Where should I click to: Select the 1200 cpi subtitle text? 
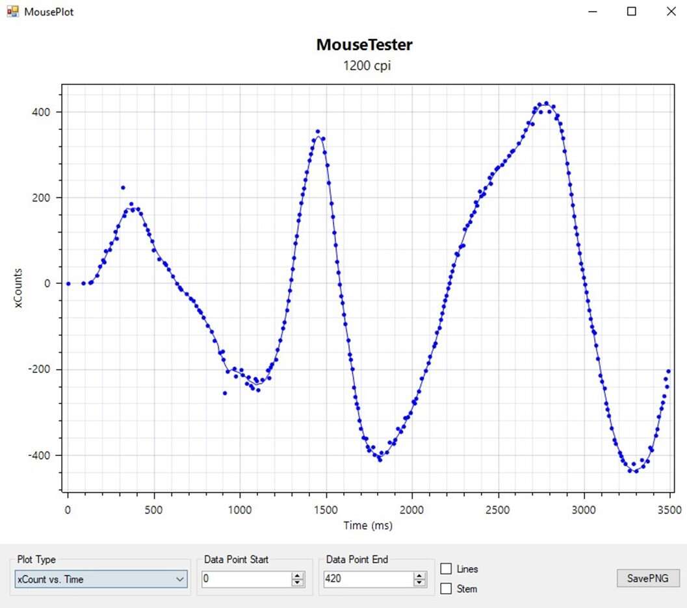(x=367, y=66)
